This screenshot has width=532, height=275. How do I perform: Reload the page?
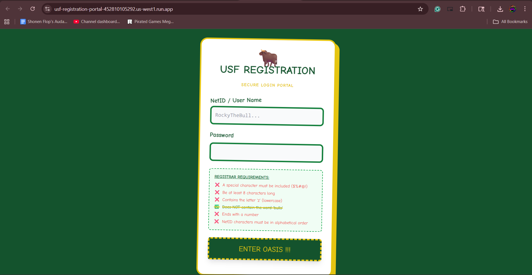32,9
